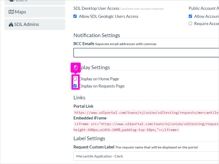This screenshot has width=219, height=164.
Task: Click the SDL Desktop User Access label
Action: point(96,8)
